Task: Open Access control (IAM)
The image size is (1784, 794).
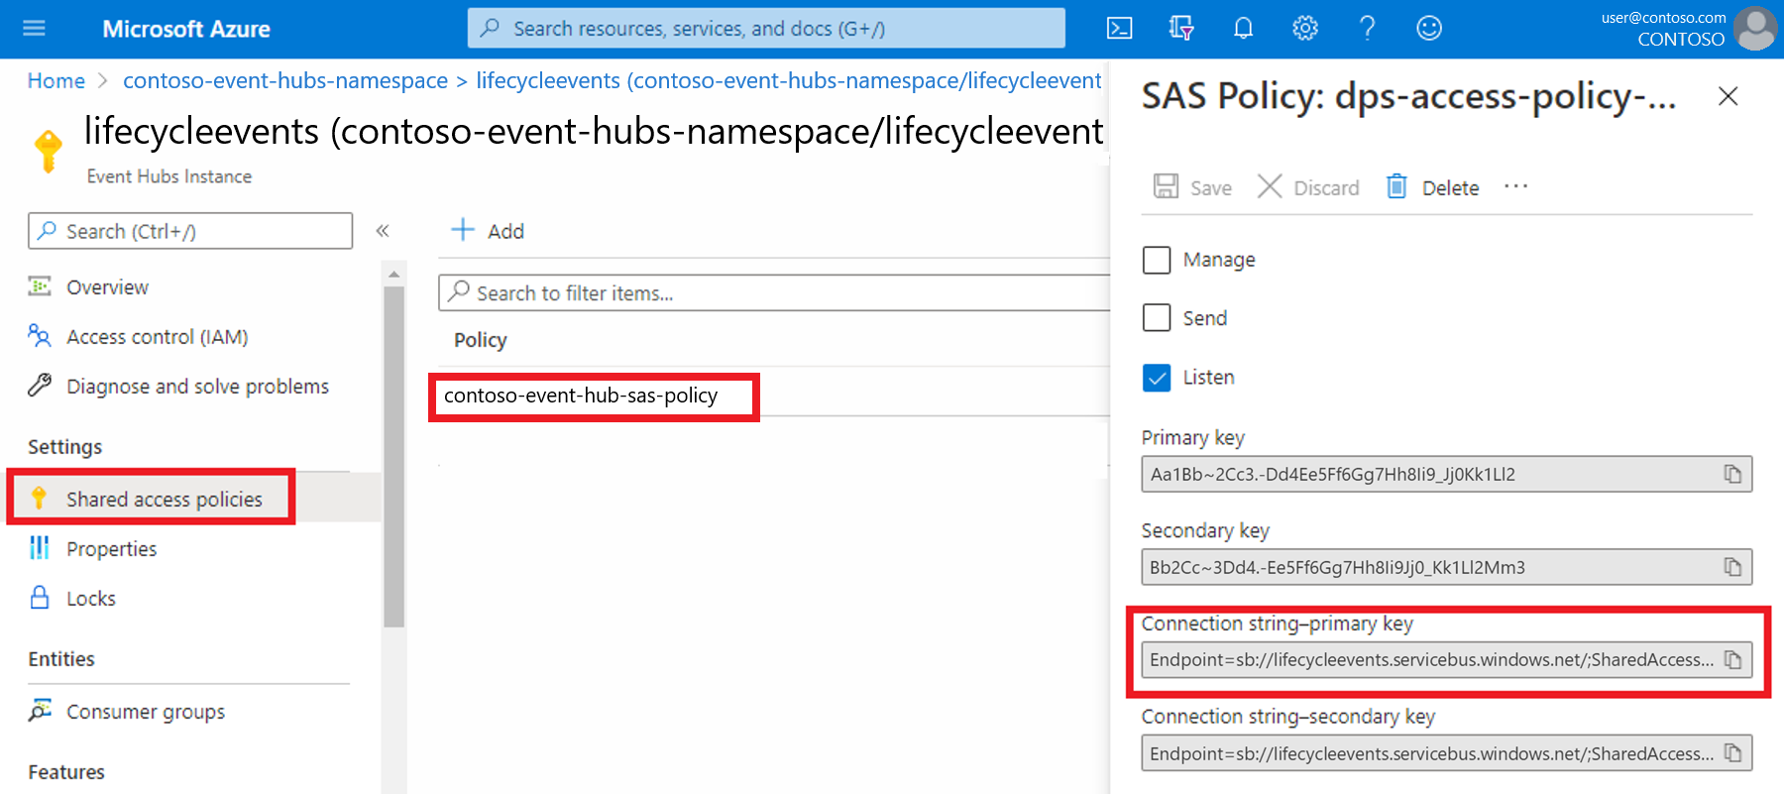Action: point(157,337)
